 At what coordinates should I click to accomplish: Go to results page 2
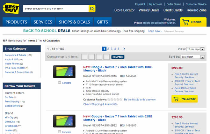pos(108,49)
